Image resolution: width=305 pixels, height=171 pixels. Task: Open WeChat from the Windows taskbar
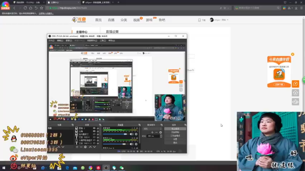click(x=122, y=168)
